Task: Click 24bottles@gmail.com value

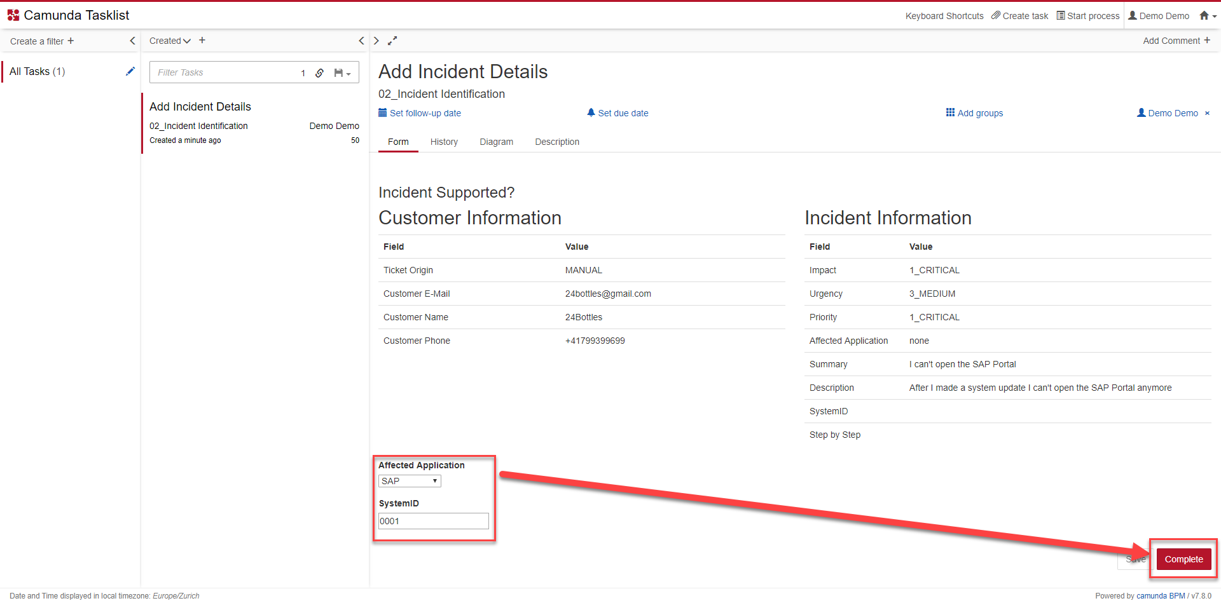Action: point(608,294)
